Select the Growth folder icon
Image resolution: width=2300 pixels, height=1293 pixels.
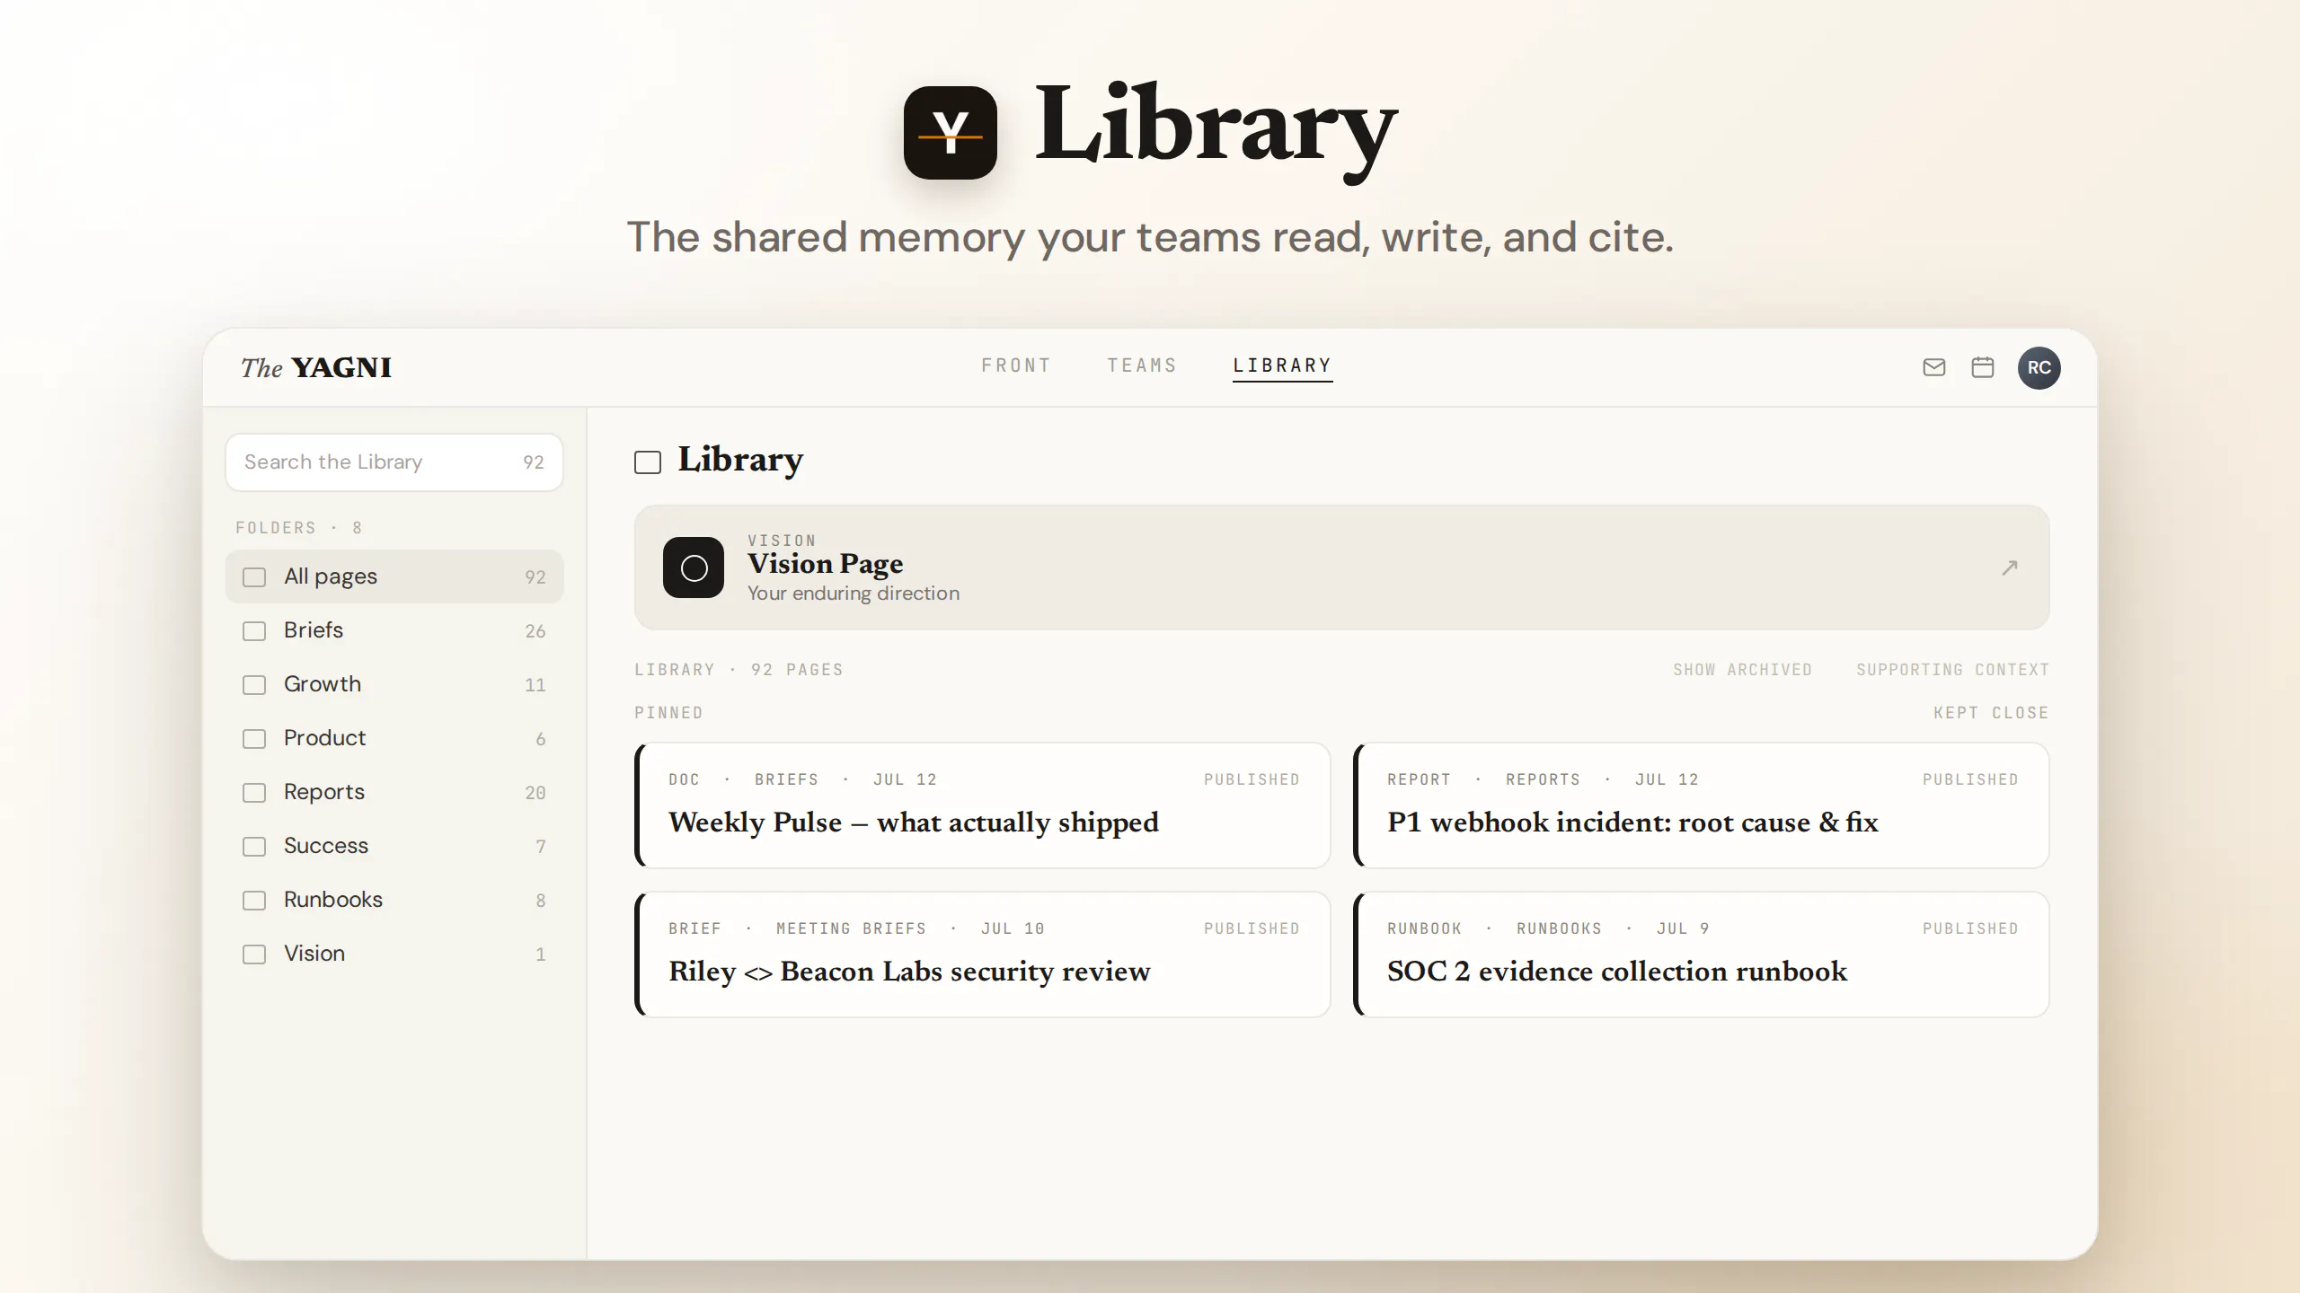(x=254, y=684)
